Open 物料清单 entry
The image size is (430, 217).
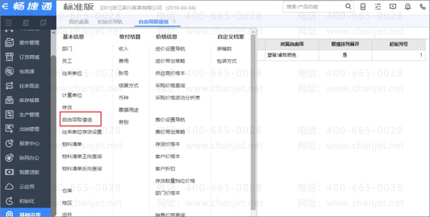coord(72,144)
